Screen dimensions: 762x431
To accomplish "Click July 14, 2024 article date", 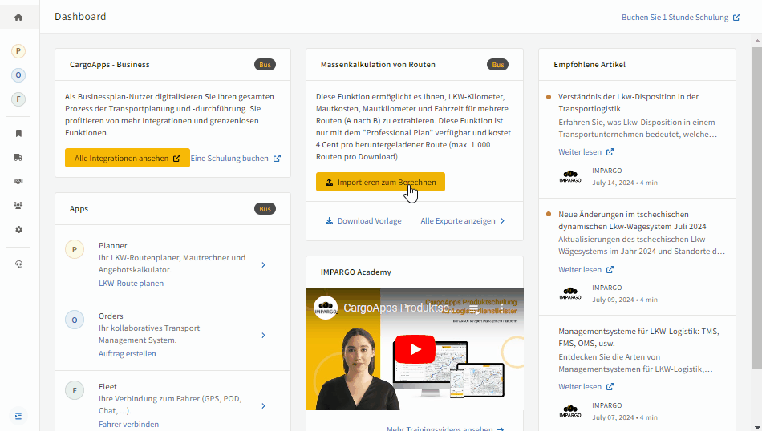I will (x=613, y=183).
